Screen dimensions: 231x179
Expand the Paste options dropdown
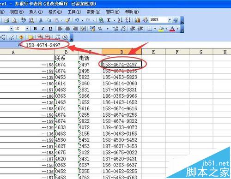[61, 20]
